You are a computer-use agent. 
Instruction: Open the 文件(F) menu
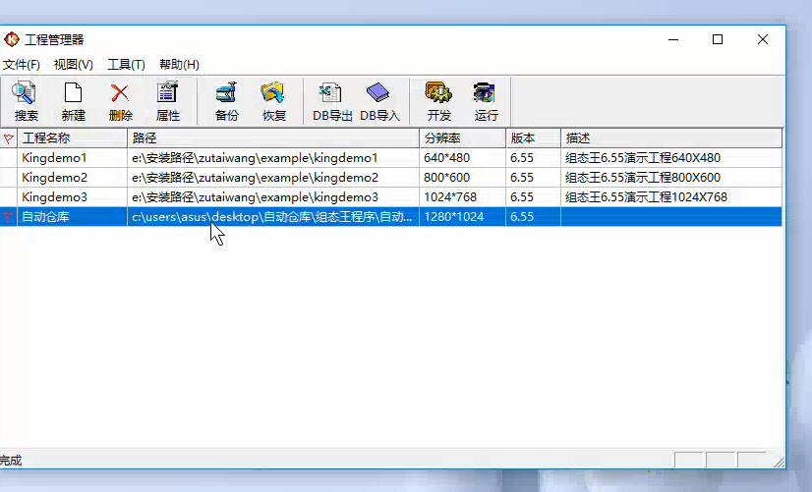click(x=22, y=65)
